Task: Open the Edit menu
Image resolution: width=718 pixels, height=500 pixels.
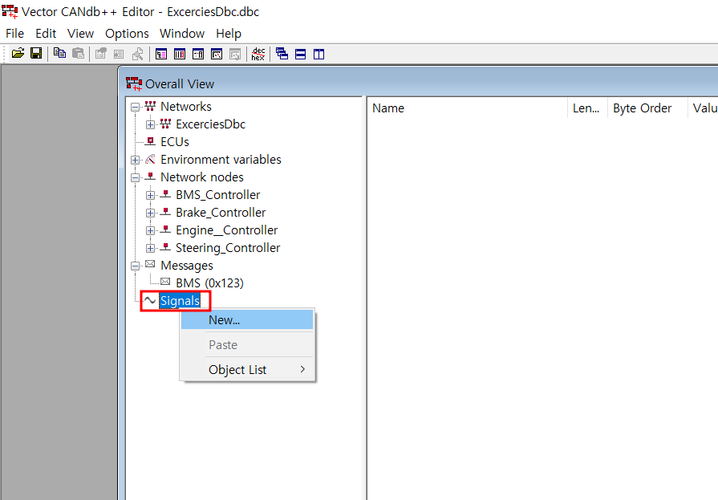Action: point(46,34)
